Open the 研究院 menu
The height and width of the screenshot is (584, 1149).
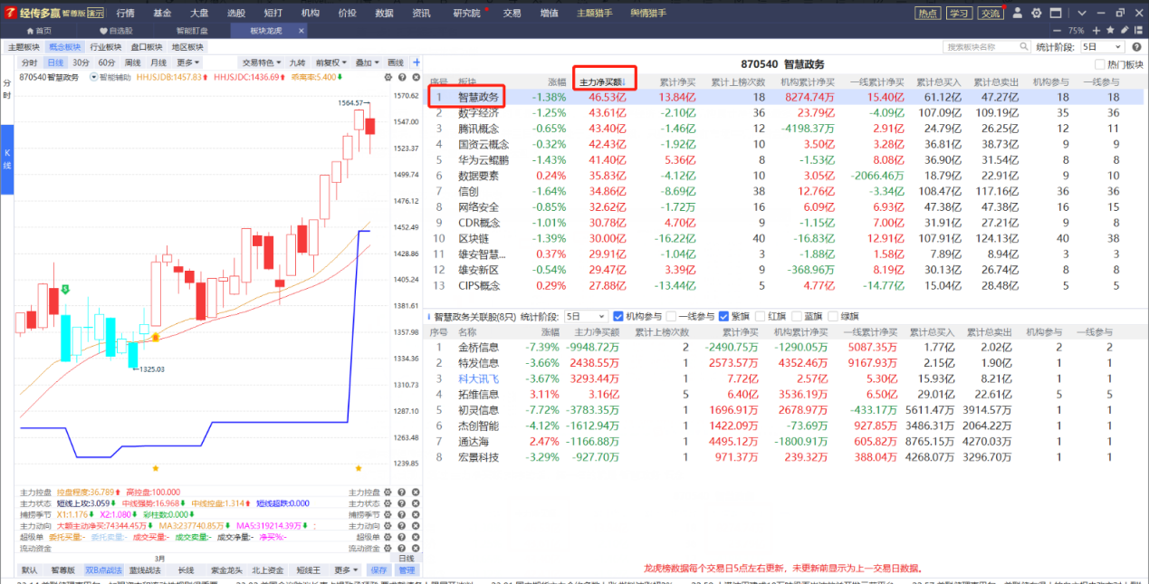coord(466,13)
